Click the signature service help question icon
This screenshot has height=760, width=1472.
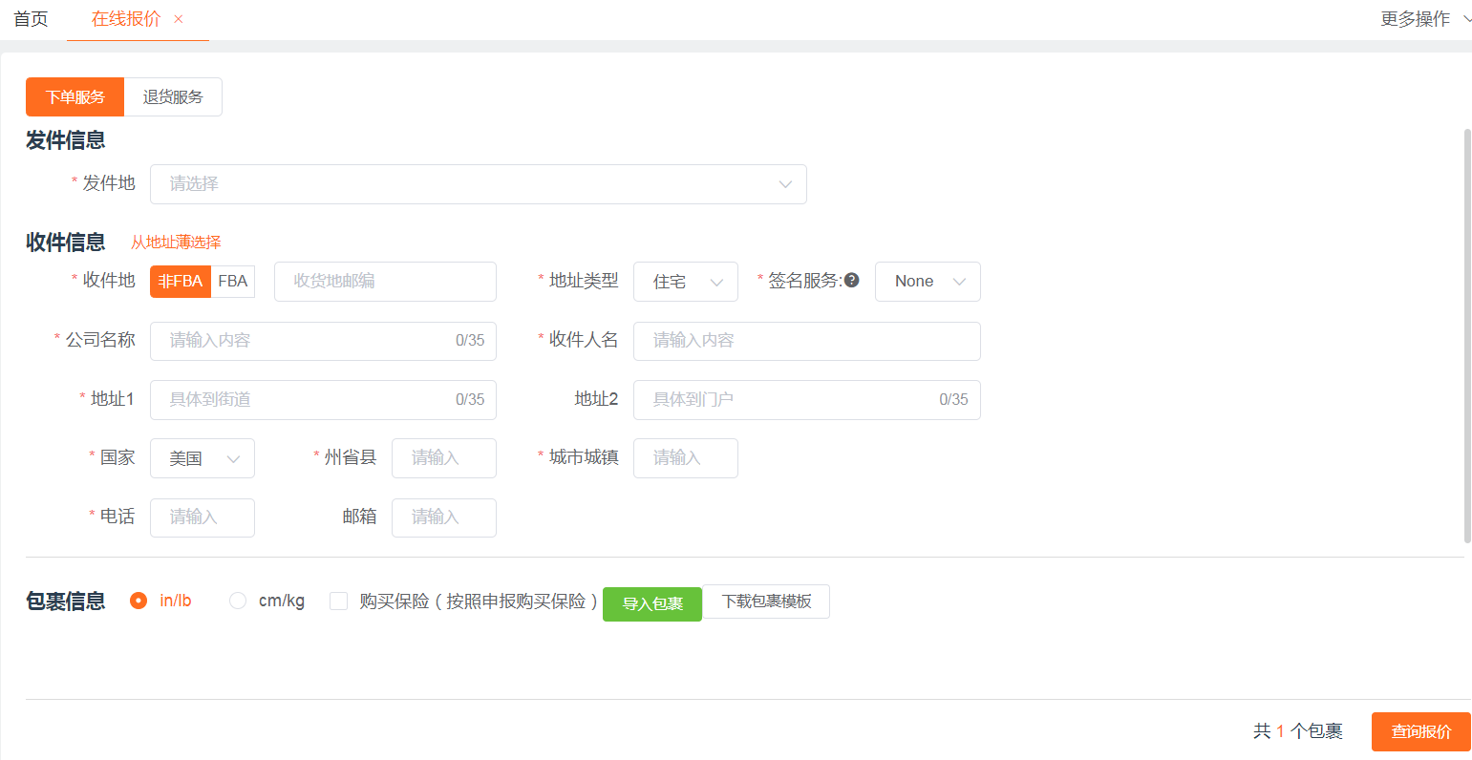click(852, 281)
